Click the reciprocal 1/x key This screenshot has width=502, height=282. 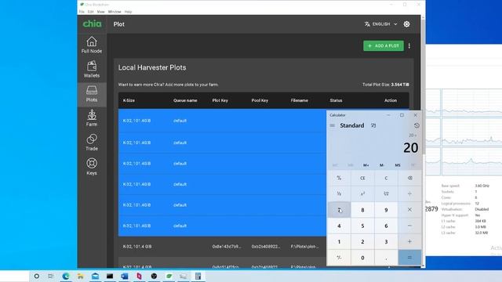(x=339, y=193)
